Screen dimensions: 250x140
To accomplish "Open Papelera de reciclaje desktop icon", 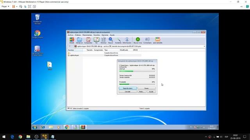I will point(37,19).
